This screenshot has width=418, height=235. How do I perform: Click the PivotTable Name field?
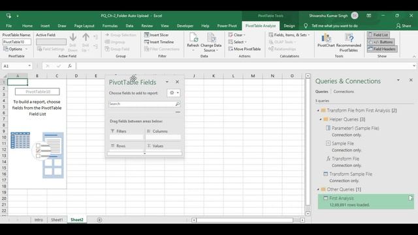[16, 42]
